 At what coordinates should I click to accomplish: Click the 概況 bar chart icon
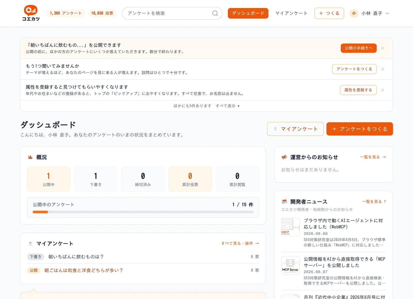click(30, 157)
